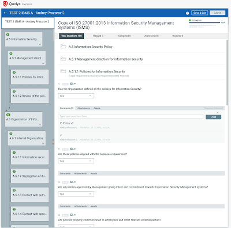Viewport: 231px width, 228px height.
Task: Show the Unanswered 0 questions filter
Action: (x=151, y=36)
